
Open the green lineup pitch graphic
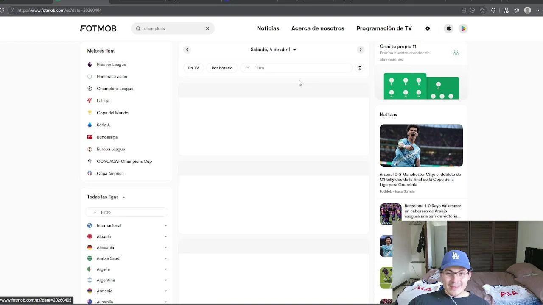tap(421, 86)
